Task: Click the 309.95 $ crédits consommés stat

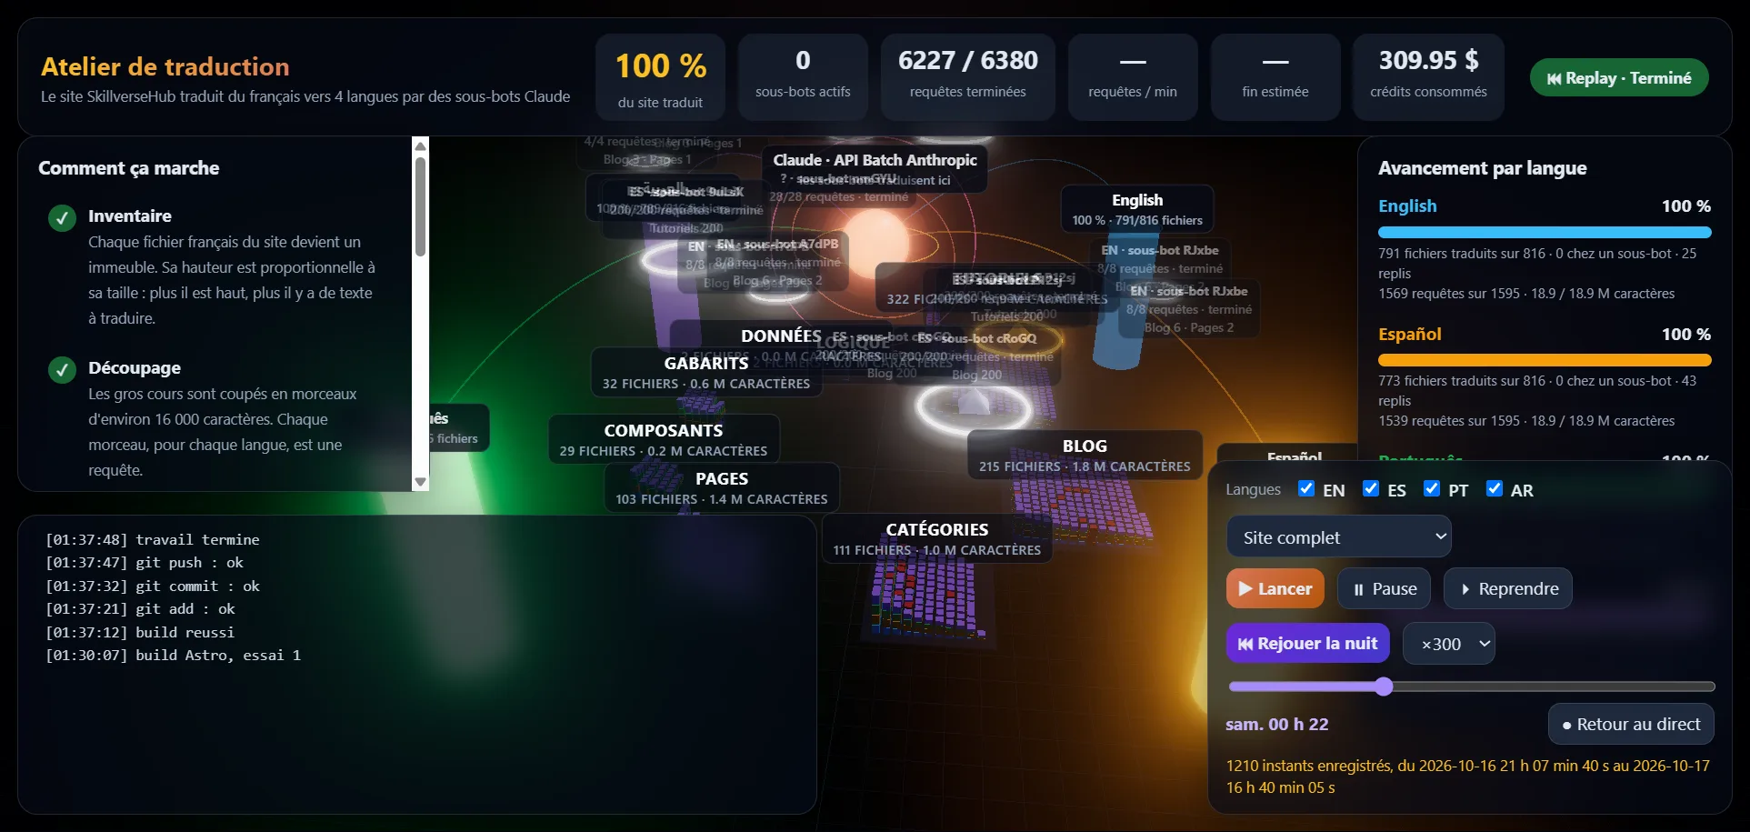Action: point(1428,77)
